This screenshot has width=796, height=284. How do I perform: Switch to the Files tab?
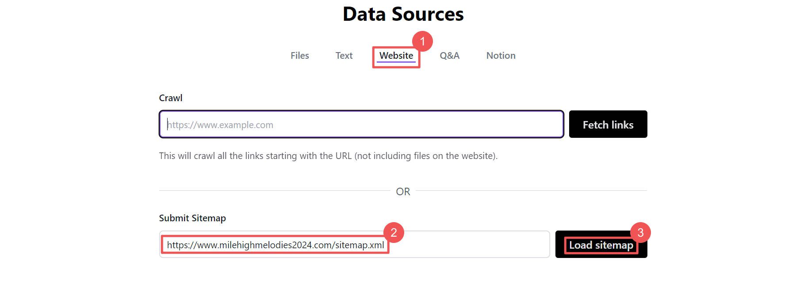[x=299, y=56]
